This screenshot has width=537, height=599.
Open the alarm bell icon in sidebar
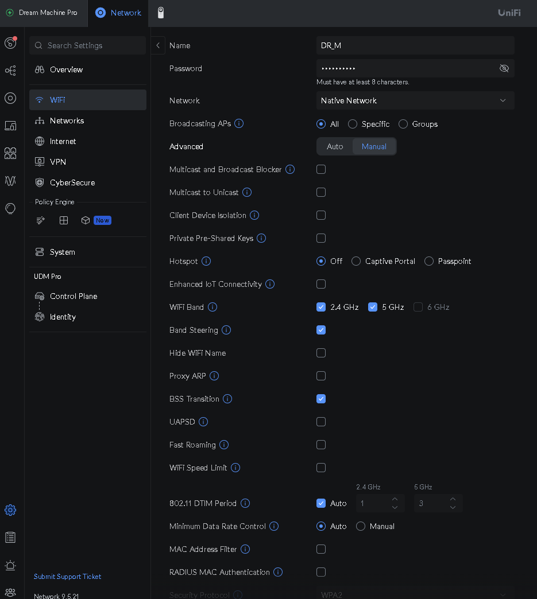[x=10, y=565]
